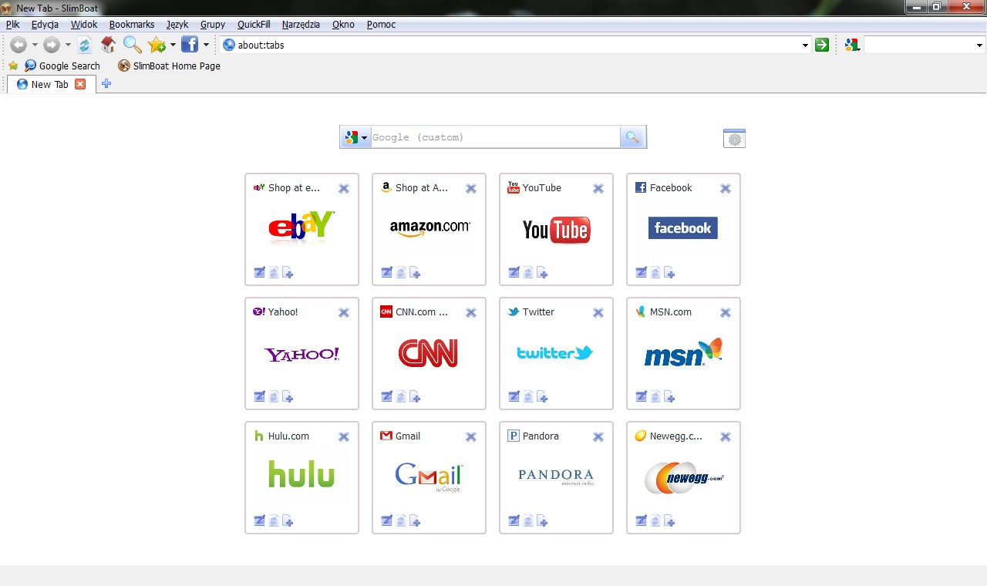Image resolution: width=987 pixels, height=586 pixels.
Task: Expand the bookmark star dropdown arrow
Action: coord(173,45)
